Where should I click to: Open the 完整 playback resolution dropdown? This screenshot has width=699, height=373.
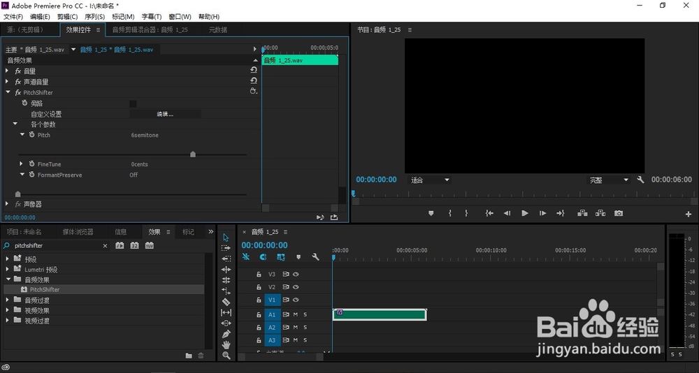pyautogui.click(x=609, y=180)
